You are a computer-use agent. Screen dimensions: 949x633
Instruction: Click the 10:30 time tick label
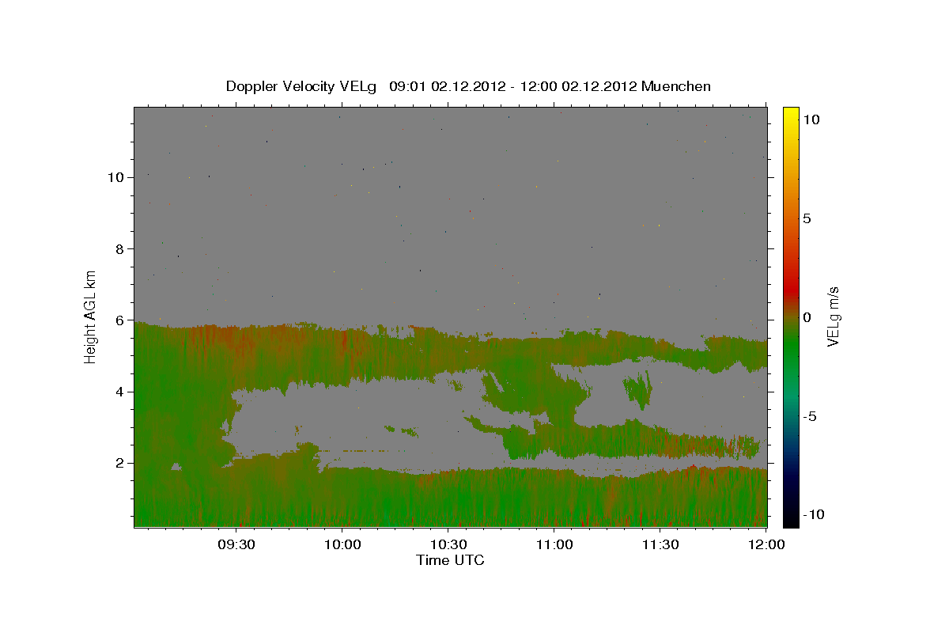(x=448, y=544)
